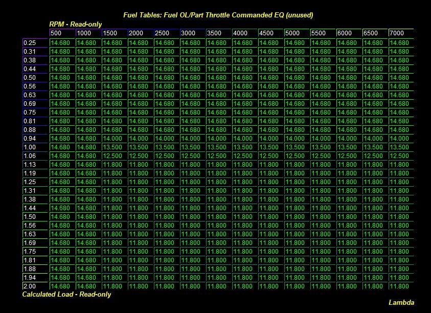The image size is (431, 313).
Task: Select the 3500 RPM column header
Action: 218,33
